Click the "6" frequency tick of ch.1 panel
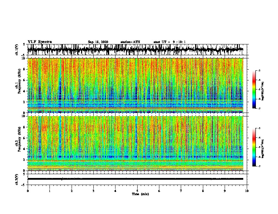278x214 pixels. (25, 80)
